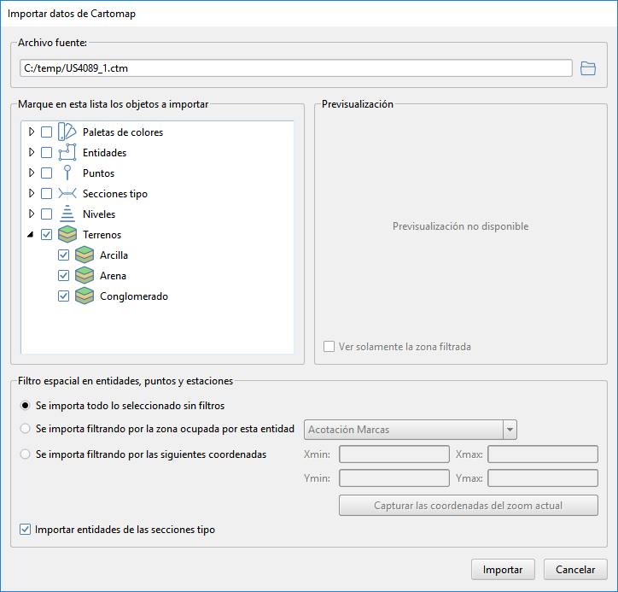Expand the Entidades tree node
The height and width of the screenshot is (592, 618).
point(32,152)
